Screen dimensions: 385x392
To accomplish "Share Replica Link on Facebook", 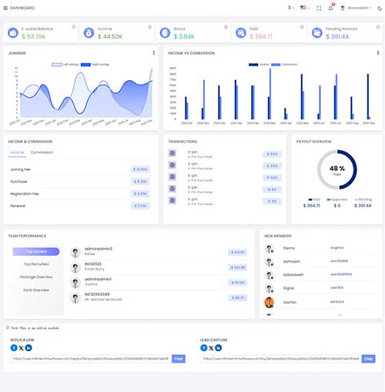I will click(14, 348).
